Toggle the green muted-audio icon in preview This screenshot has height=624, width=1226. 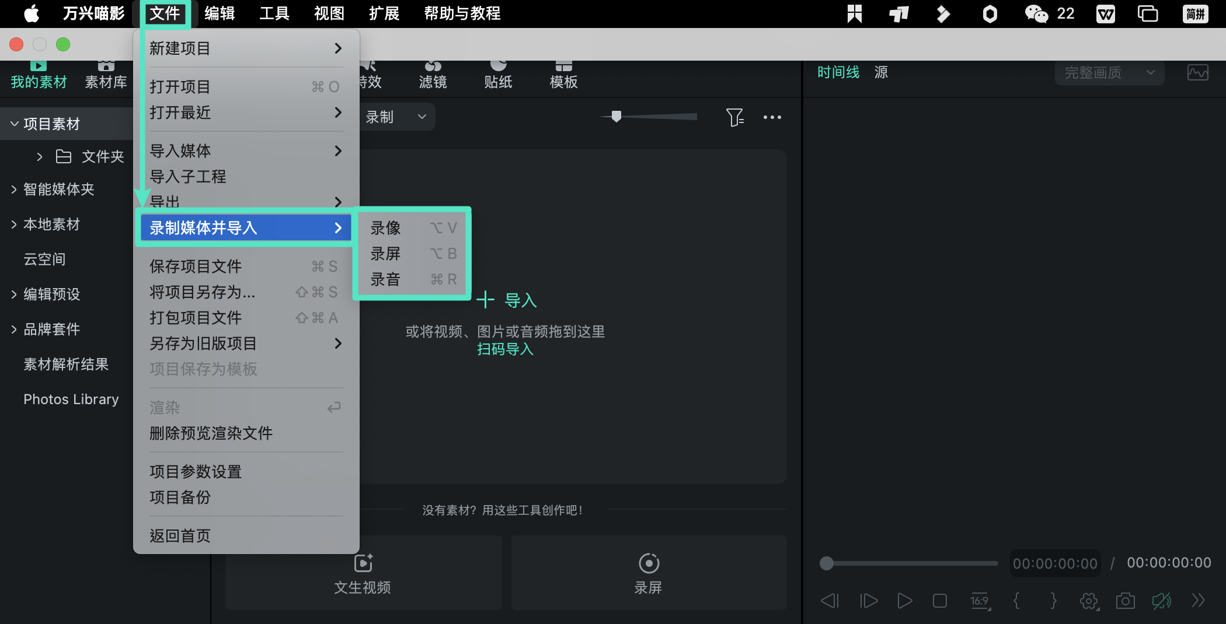tap(1161, 600)
